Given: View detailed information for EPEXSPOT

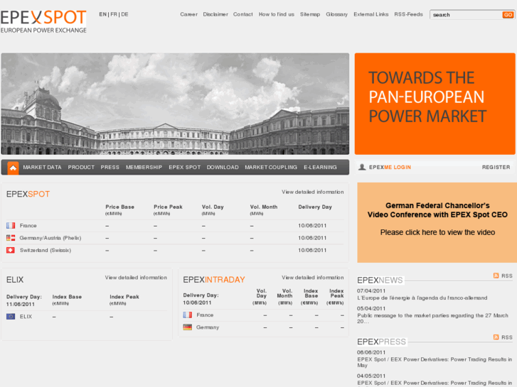Looking at the screenshot, I should (313, 192).
